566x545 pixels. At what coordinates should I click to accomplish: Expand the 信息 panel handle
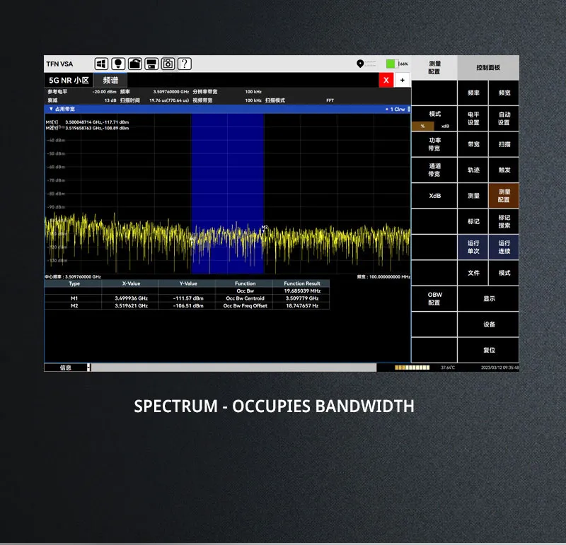pyautogui.click(x=88, y=368)
